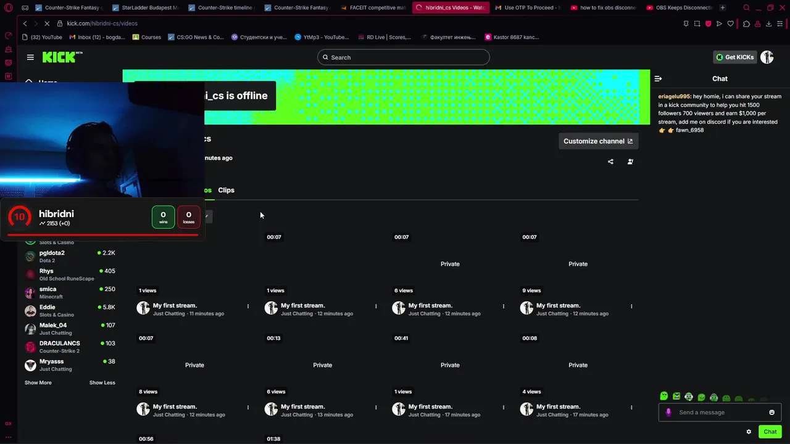Image resolution: width=790 pixels, height=444 pixels.
Task: Click the purple microphone icon in chat input
Action: (x=668, y=413)
